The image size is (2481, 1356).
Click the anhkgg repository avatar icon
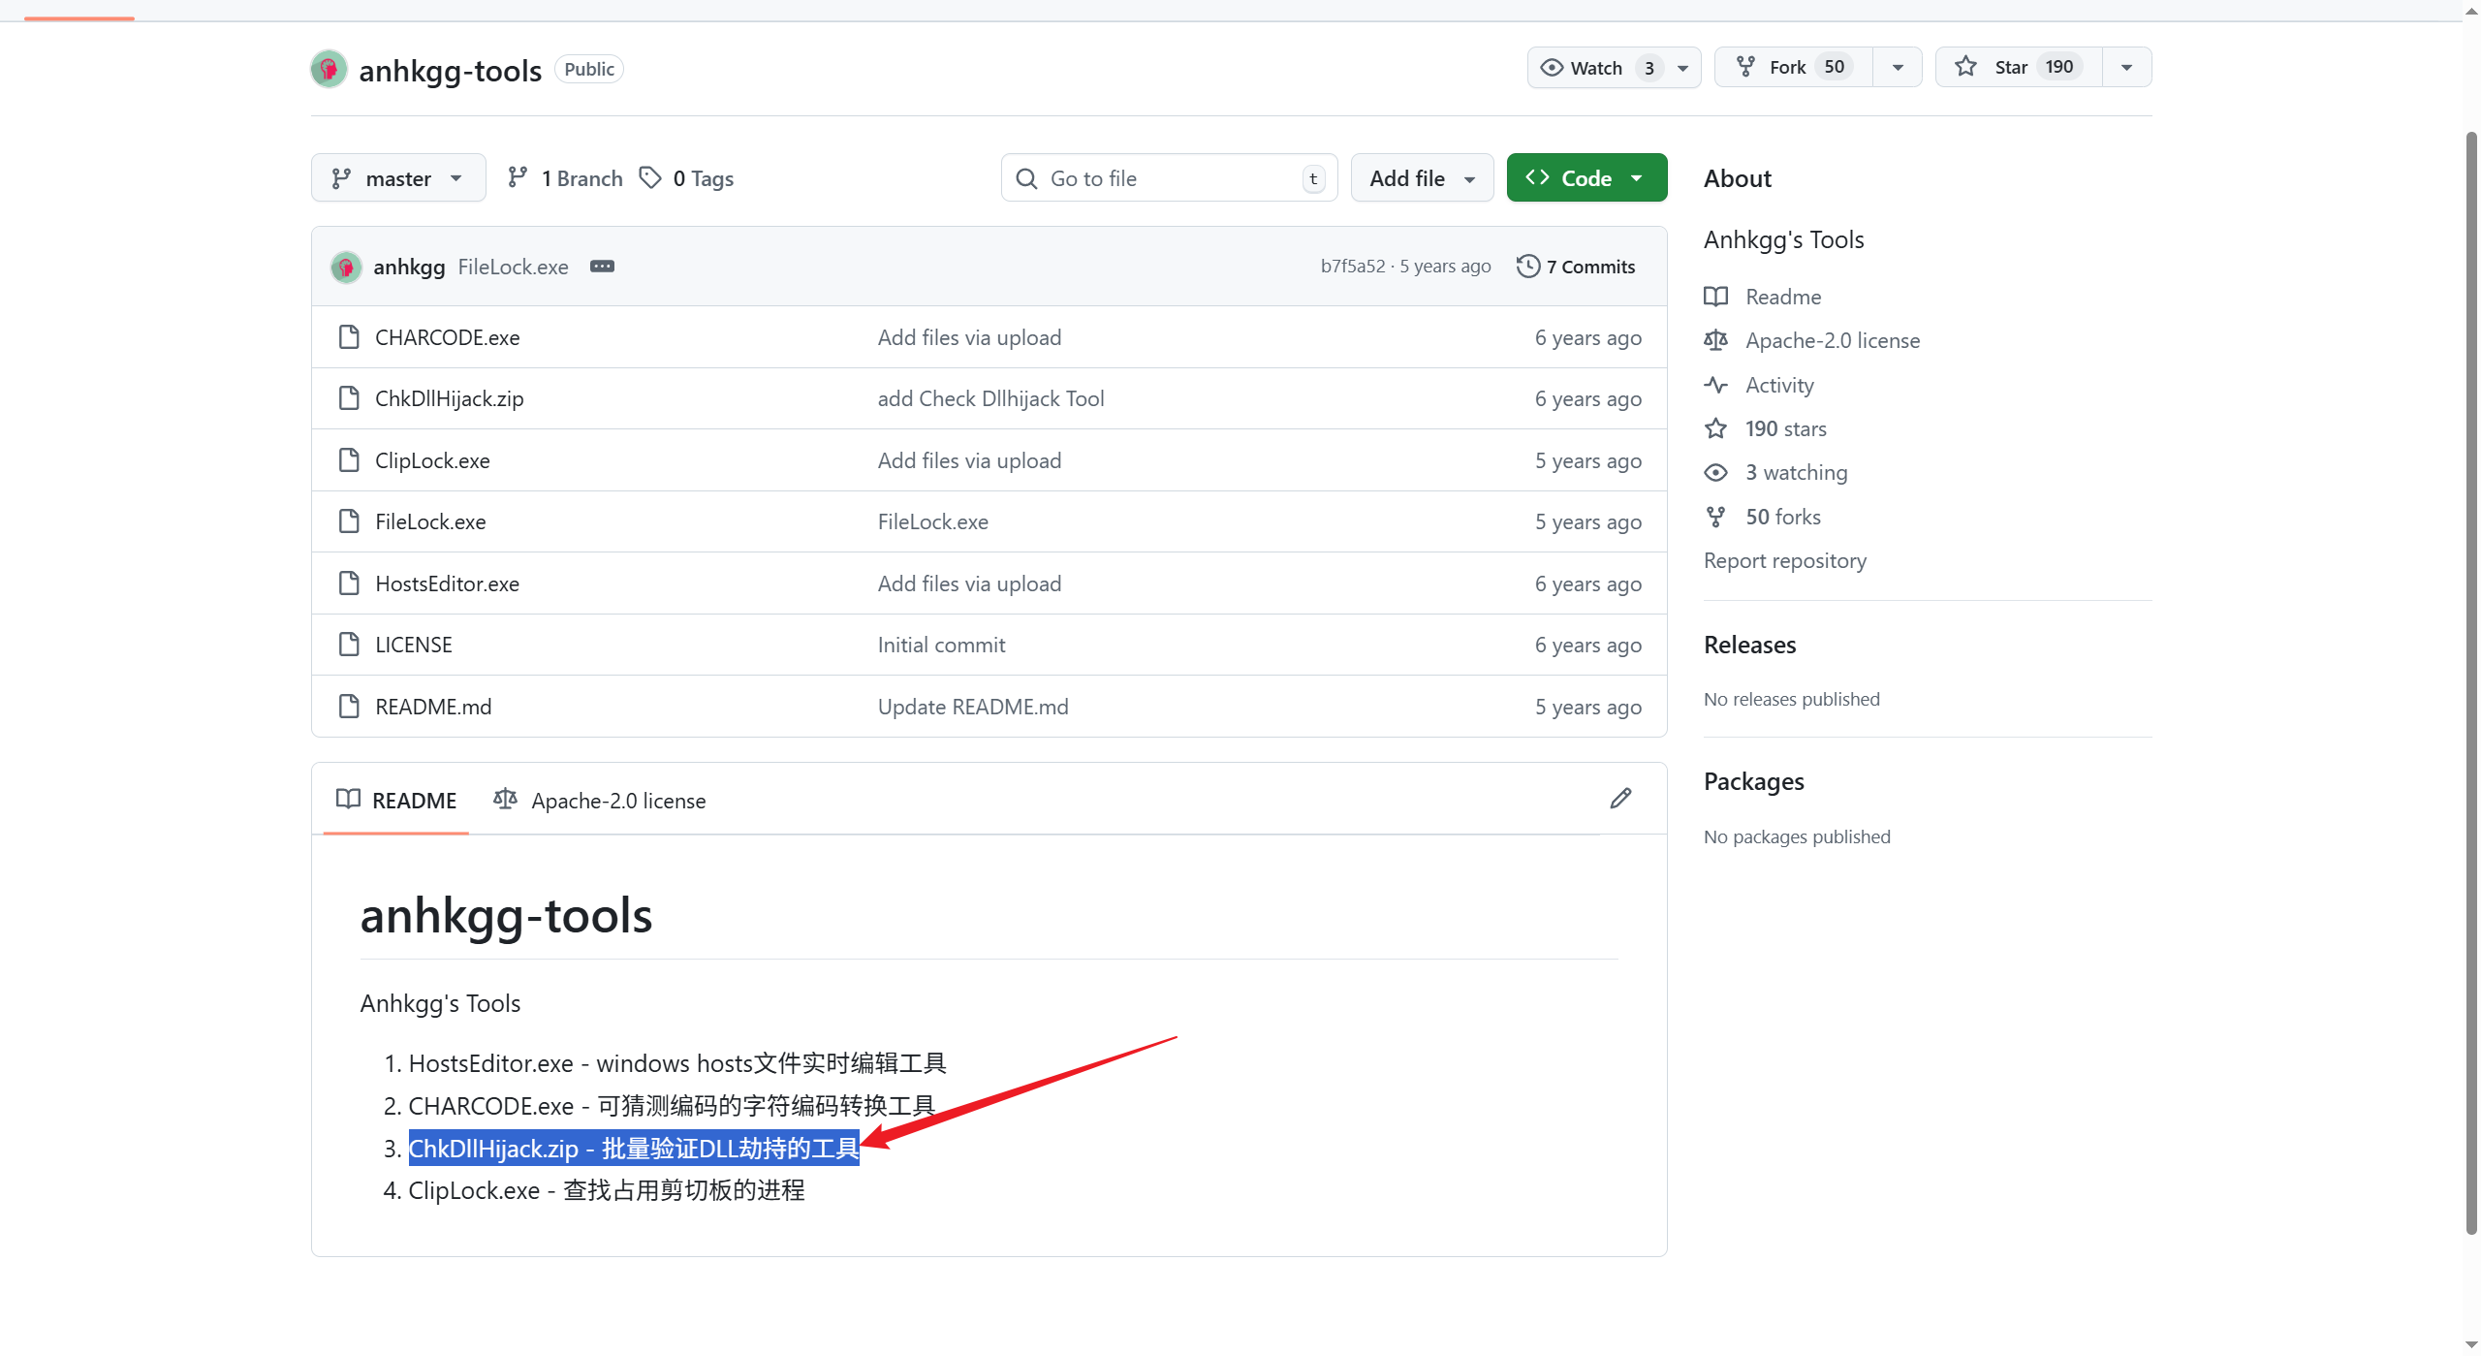click(329, 69)
